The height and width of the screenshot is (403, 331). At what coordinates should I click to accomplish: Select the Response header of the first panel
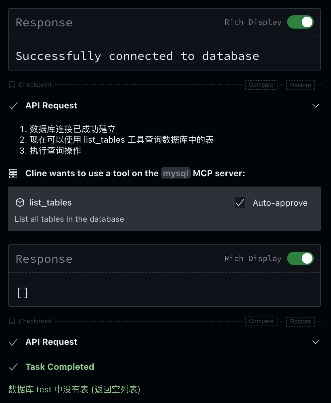tap(44, 22)
